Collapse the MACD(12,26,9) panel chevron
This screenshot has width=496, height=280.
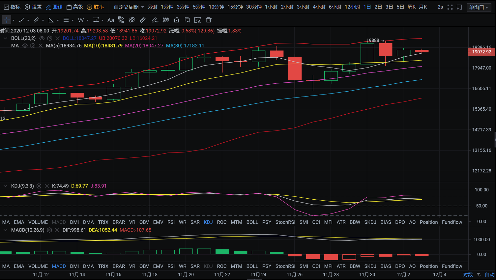5,230
